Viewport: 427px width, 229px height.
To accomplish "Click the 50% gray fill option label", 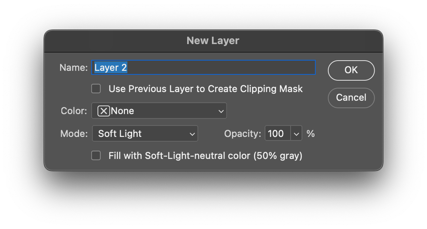I will click(205, 155).
